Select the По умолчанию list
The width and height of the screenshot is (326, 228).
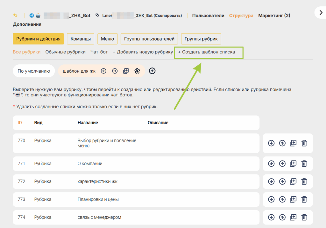34,71
